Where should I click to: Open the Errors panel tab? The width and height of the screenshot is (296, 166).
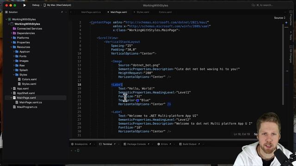click(164, 144)
